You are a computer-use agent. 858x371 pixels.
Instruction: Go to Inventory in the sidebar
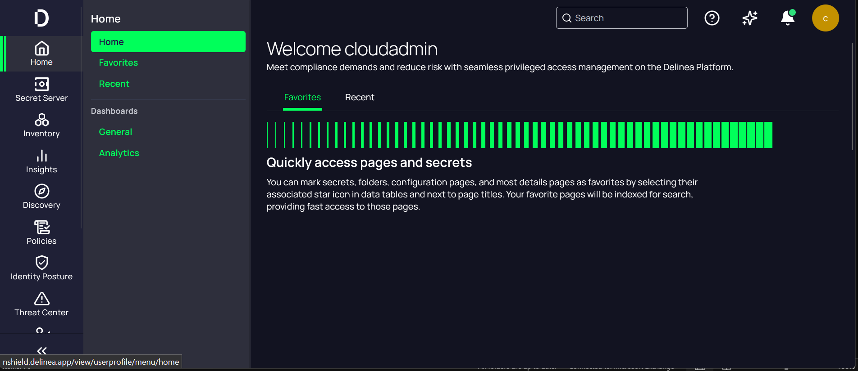(x=41, y=125)
